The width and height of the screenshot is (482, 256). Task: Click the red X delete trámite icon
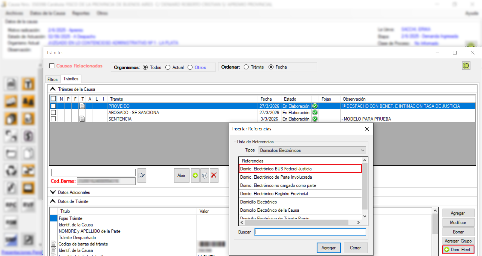(214, 175)
